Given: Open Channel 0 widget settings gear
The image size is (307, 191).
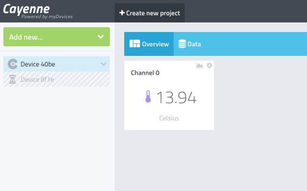Looking at the screenshot, I should tap(209, 65).
